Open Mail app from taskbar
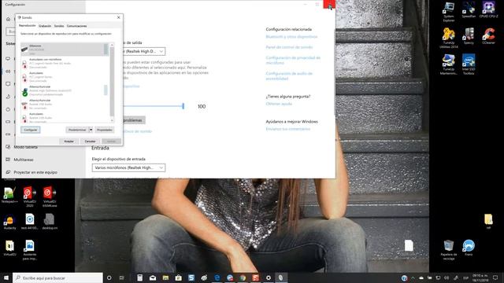The image size is (504, 283). tap(153, 277)
